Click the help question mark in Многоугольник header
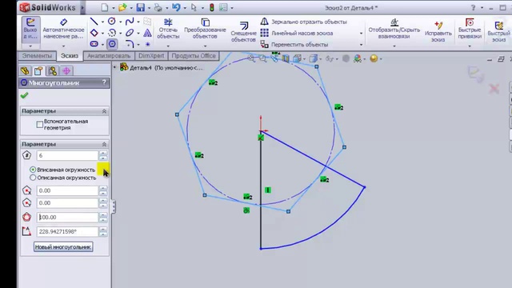Screen dimensions: 512x288 [x=104, y=82]
